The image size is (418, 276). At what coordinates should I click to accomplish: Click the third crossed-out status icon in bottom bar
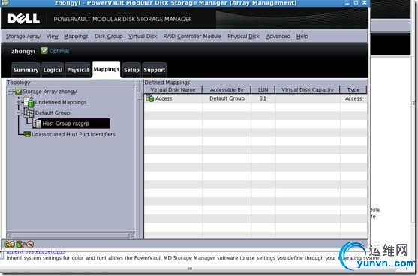coord(30,244)
